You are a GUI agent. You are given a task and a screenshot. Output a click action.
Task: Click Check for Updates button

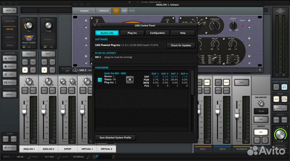click(x=181, y=45)
